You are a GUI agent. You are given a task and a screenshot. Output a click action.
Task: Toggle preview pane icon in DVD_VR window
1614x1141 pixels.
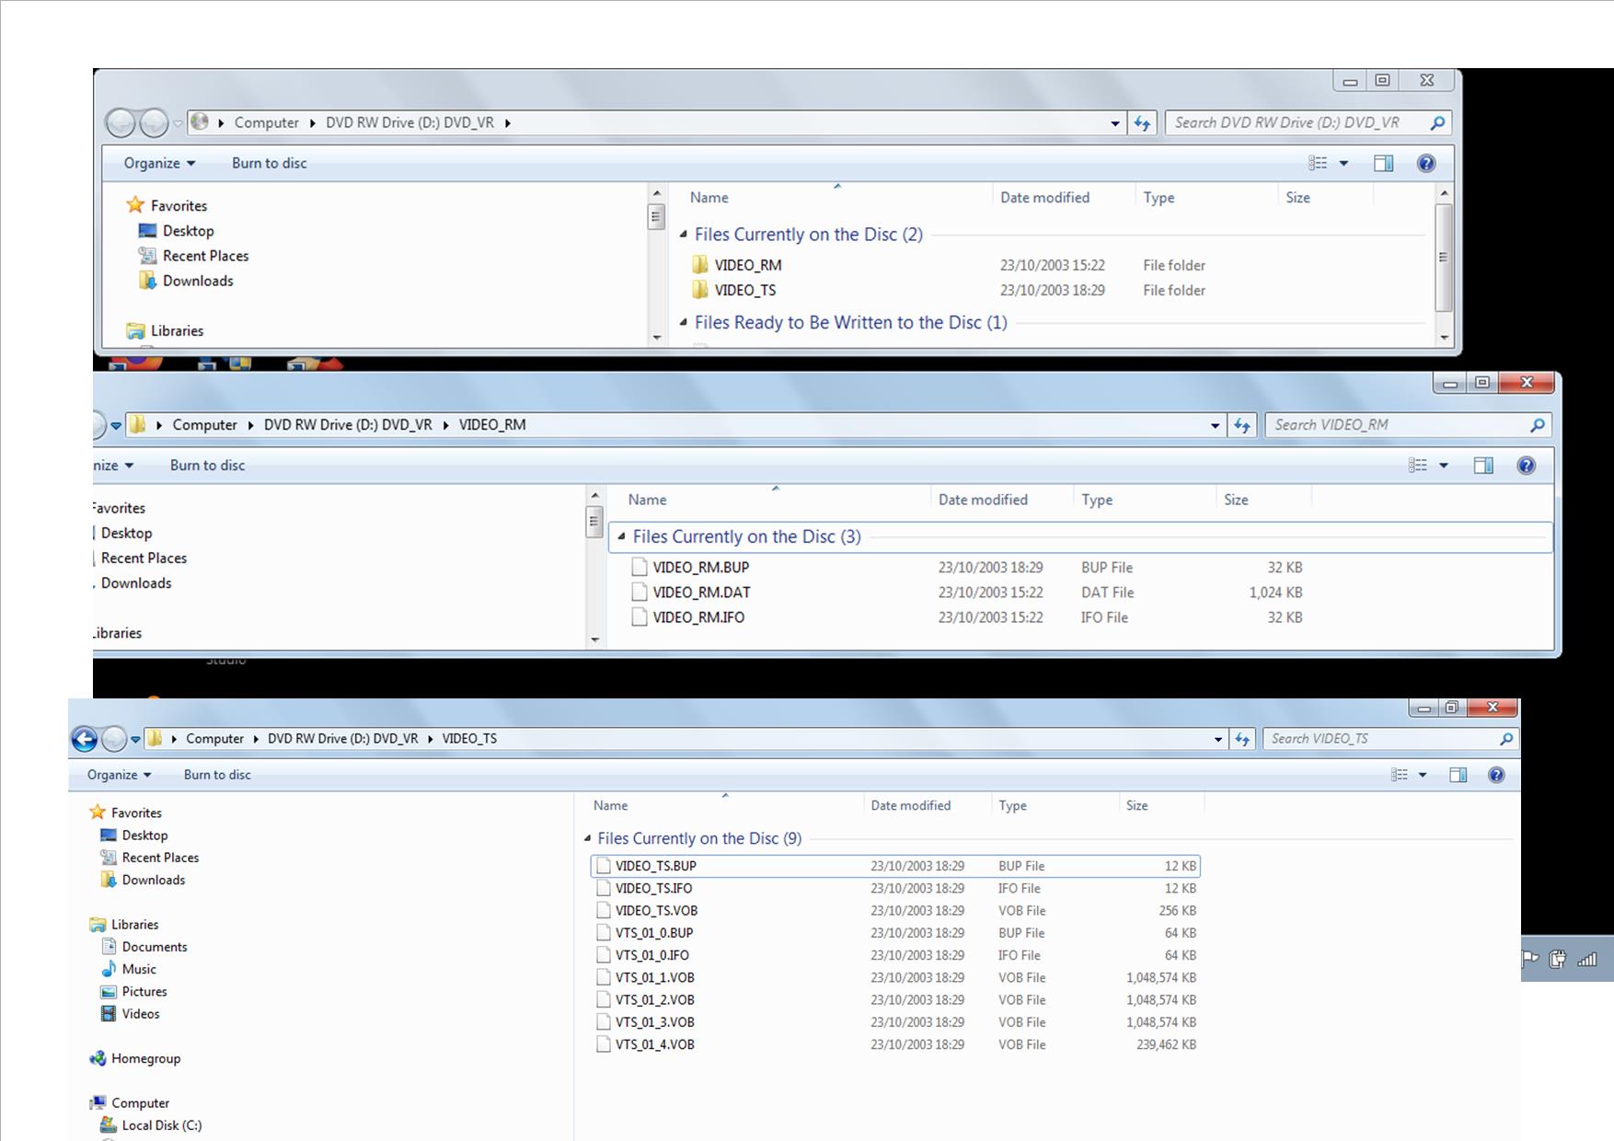(x=1383, y=163)
